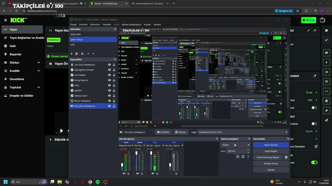Undock the Ses Karıştırıcı panel
The height and width of the screenshot is (186, 332).
pyautogui.click(x=217, y=139)
